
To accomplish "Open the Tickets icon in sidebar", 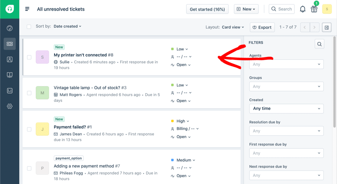I will click(x=10, y=44).
